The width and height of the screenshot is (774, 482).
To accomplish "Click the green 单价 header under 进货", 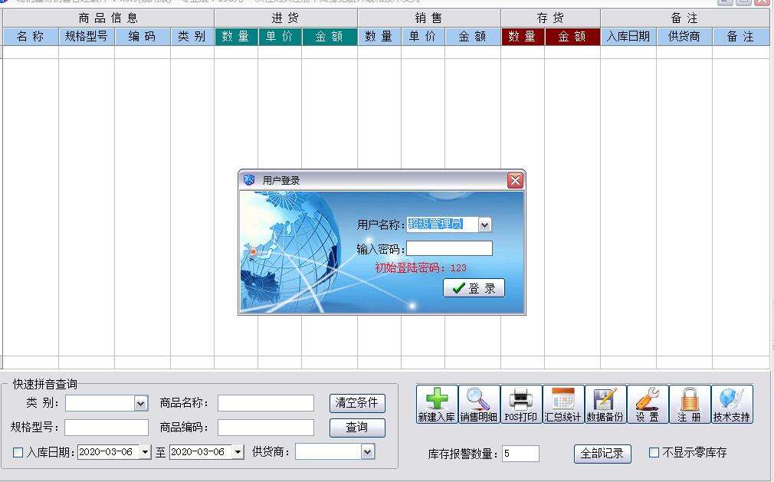I will click(x=280, y=37).
